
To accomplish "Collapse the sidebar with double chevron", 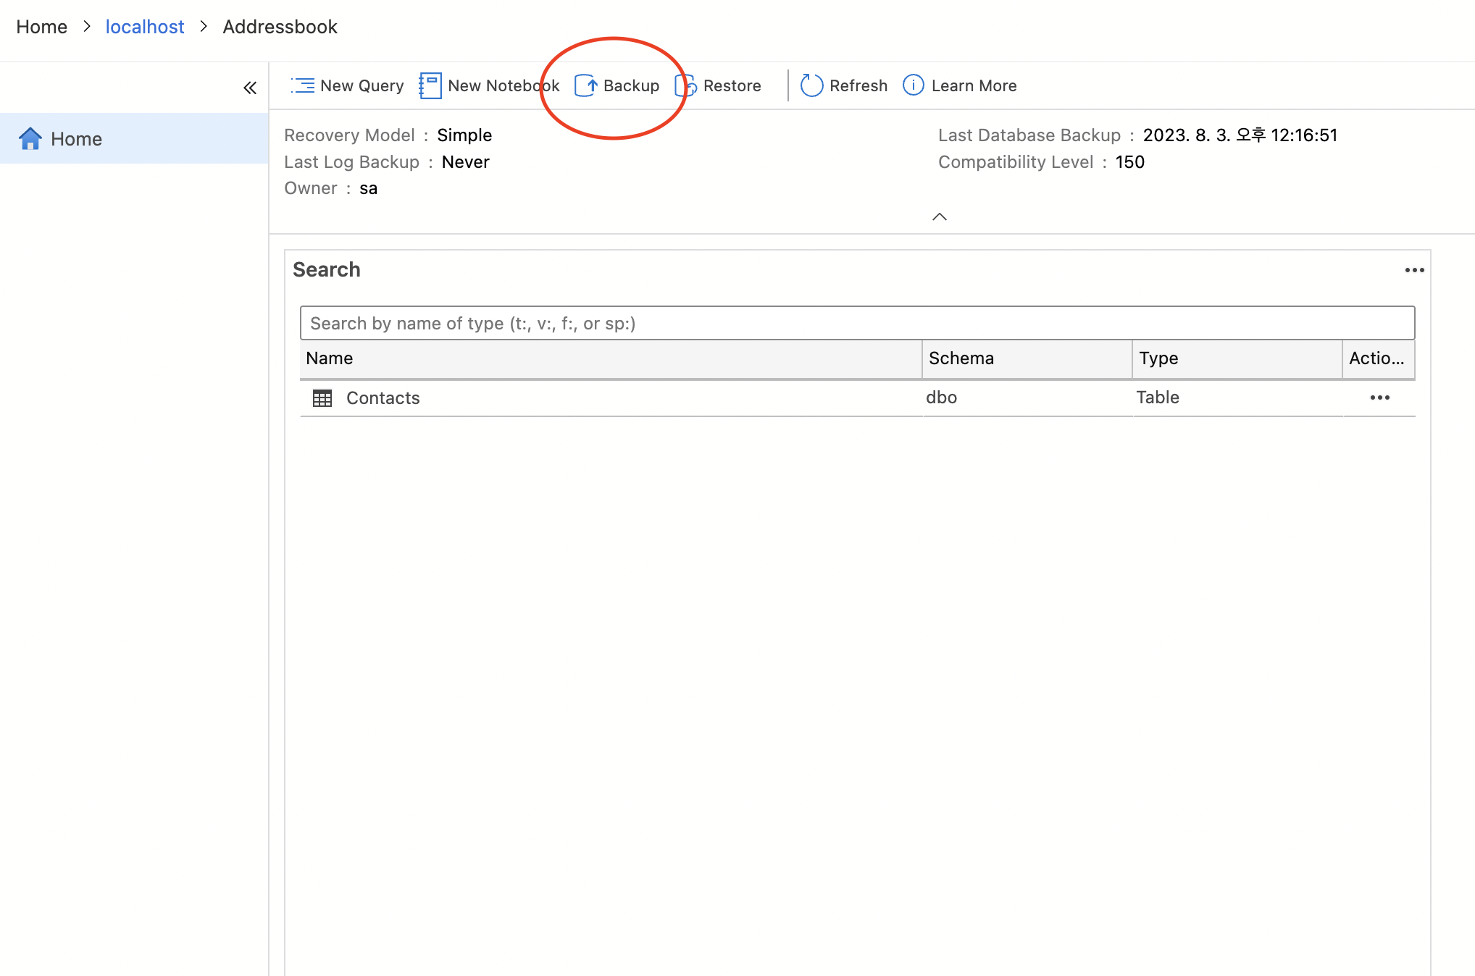I will tap(250, 88).
